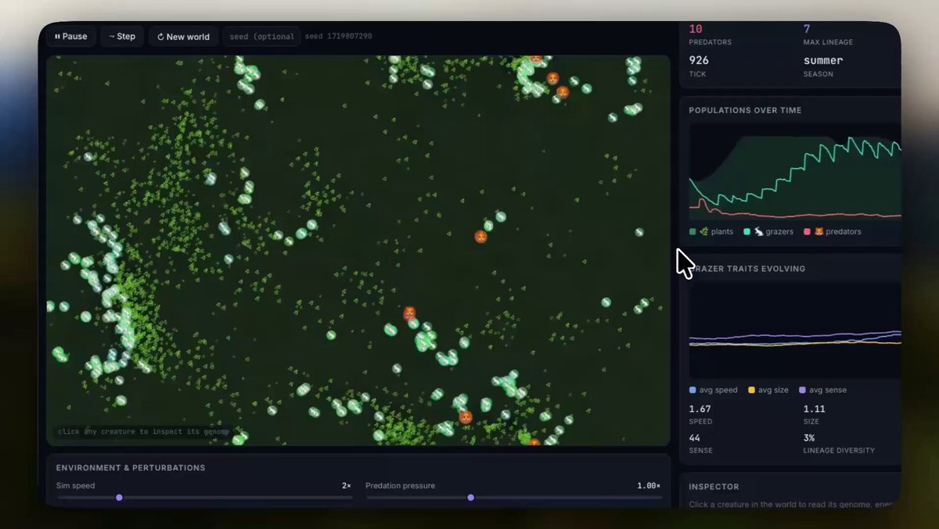This screenshot has height=529, width=939.
Task: Pause the running simulation
Action: (71, 37)
